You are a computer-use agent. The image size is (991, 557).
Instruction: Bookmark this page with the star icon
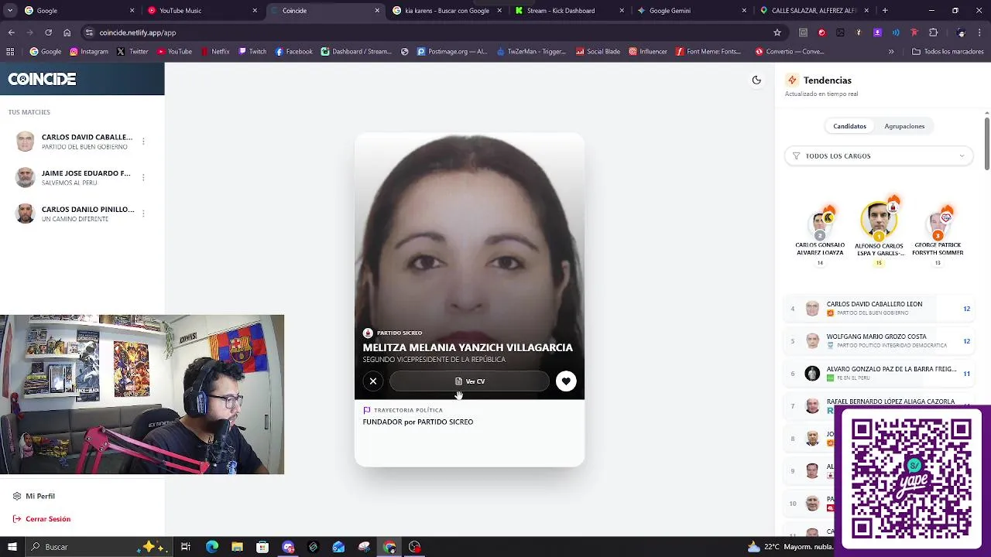tap(777, 32)
